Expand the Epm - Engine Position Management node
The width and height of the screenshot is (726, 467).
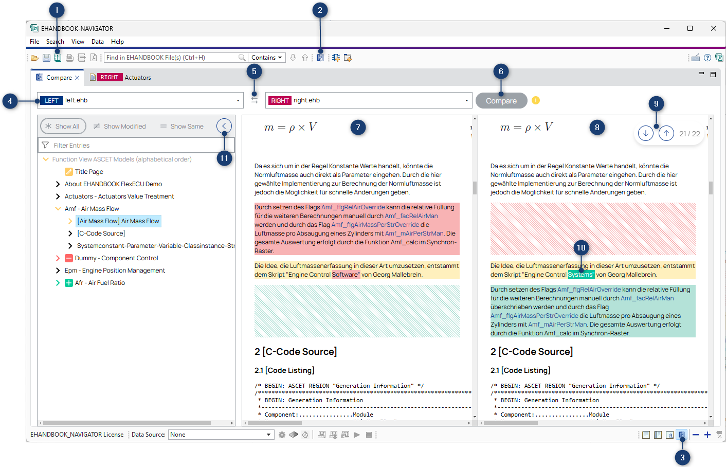coord(58,271)
